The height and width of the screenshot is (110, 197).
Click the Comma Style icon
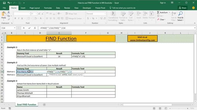pyautogui.click(x=96, y=18)
